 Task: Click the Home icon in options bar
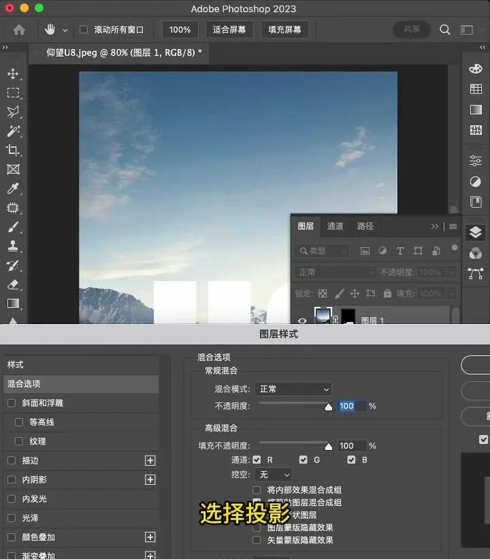(19, 29)
